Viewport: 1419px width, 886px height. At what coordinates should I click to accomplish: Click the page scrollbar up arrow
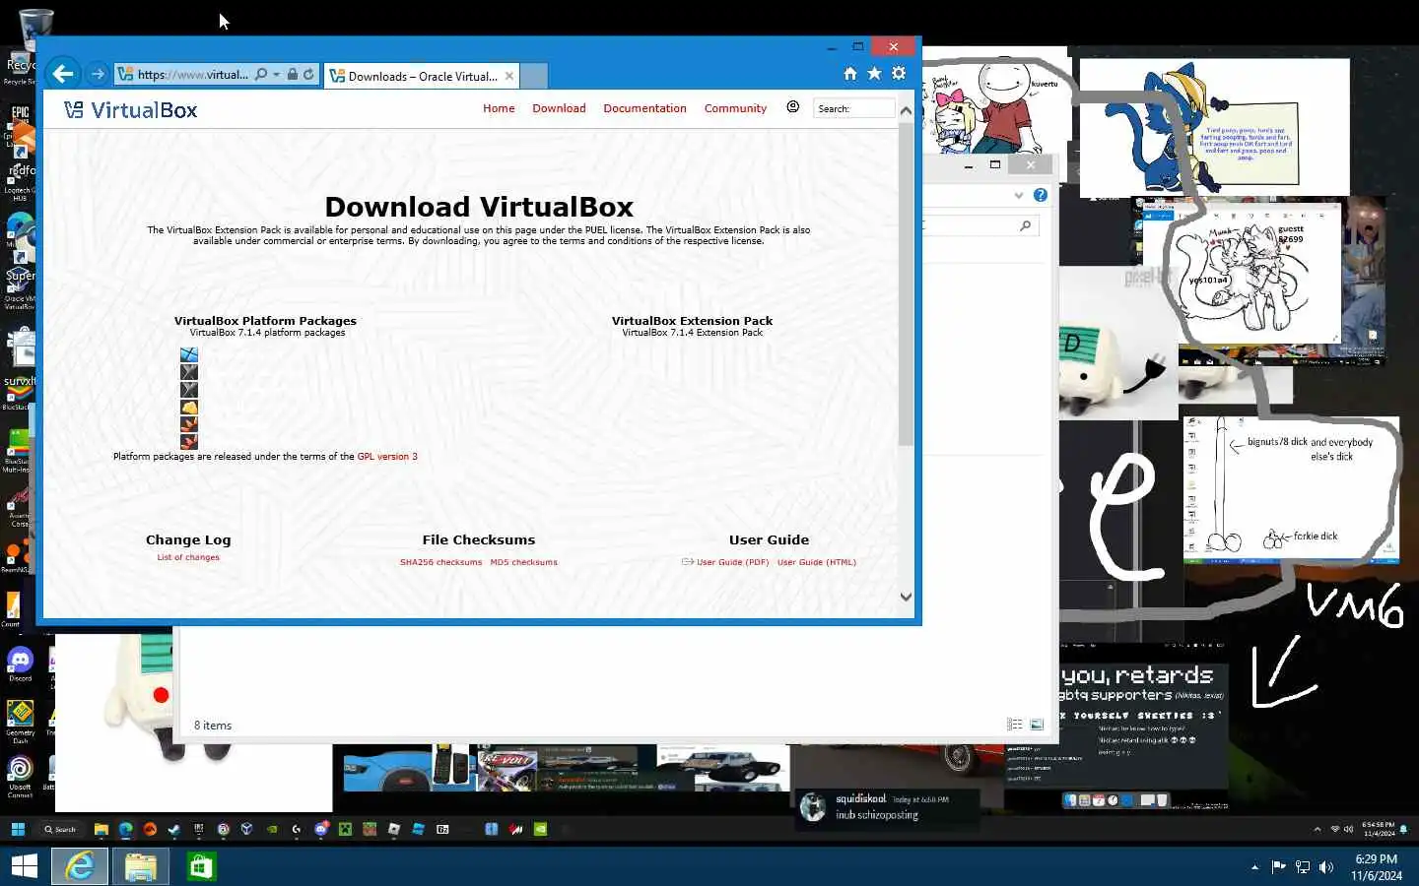click(x=906, y=110)
